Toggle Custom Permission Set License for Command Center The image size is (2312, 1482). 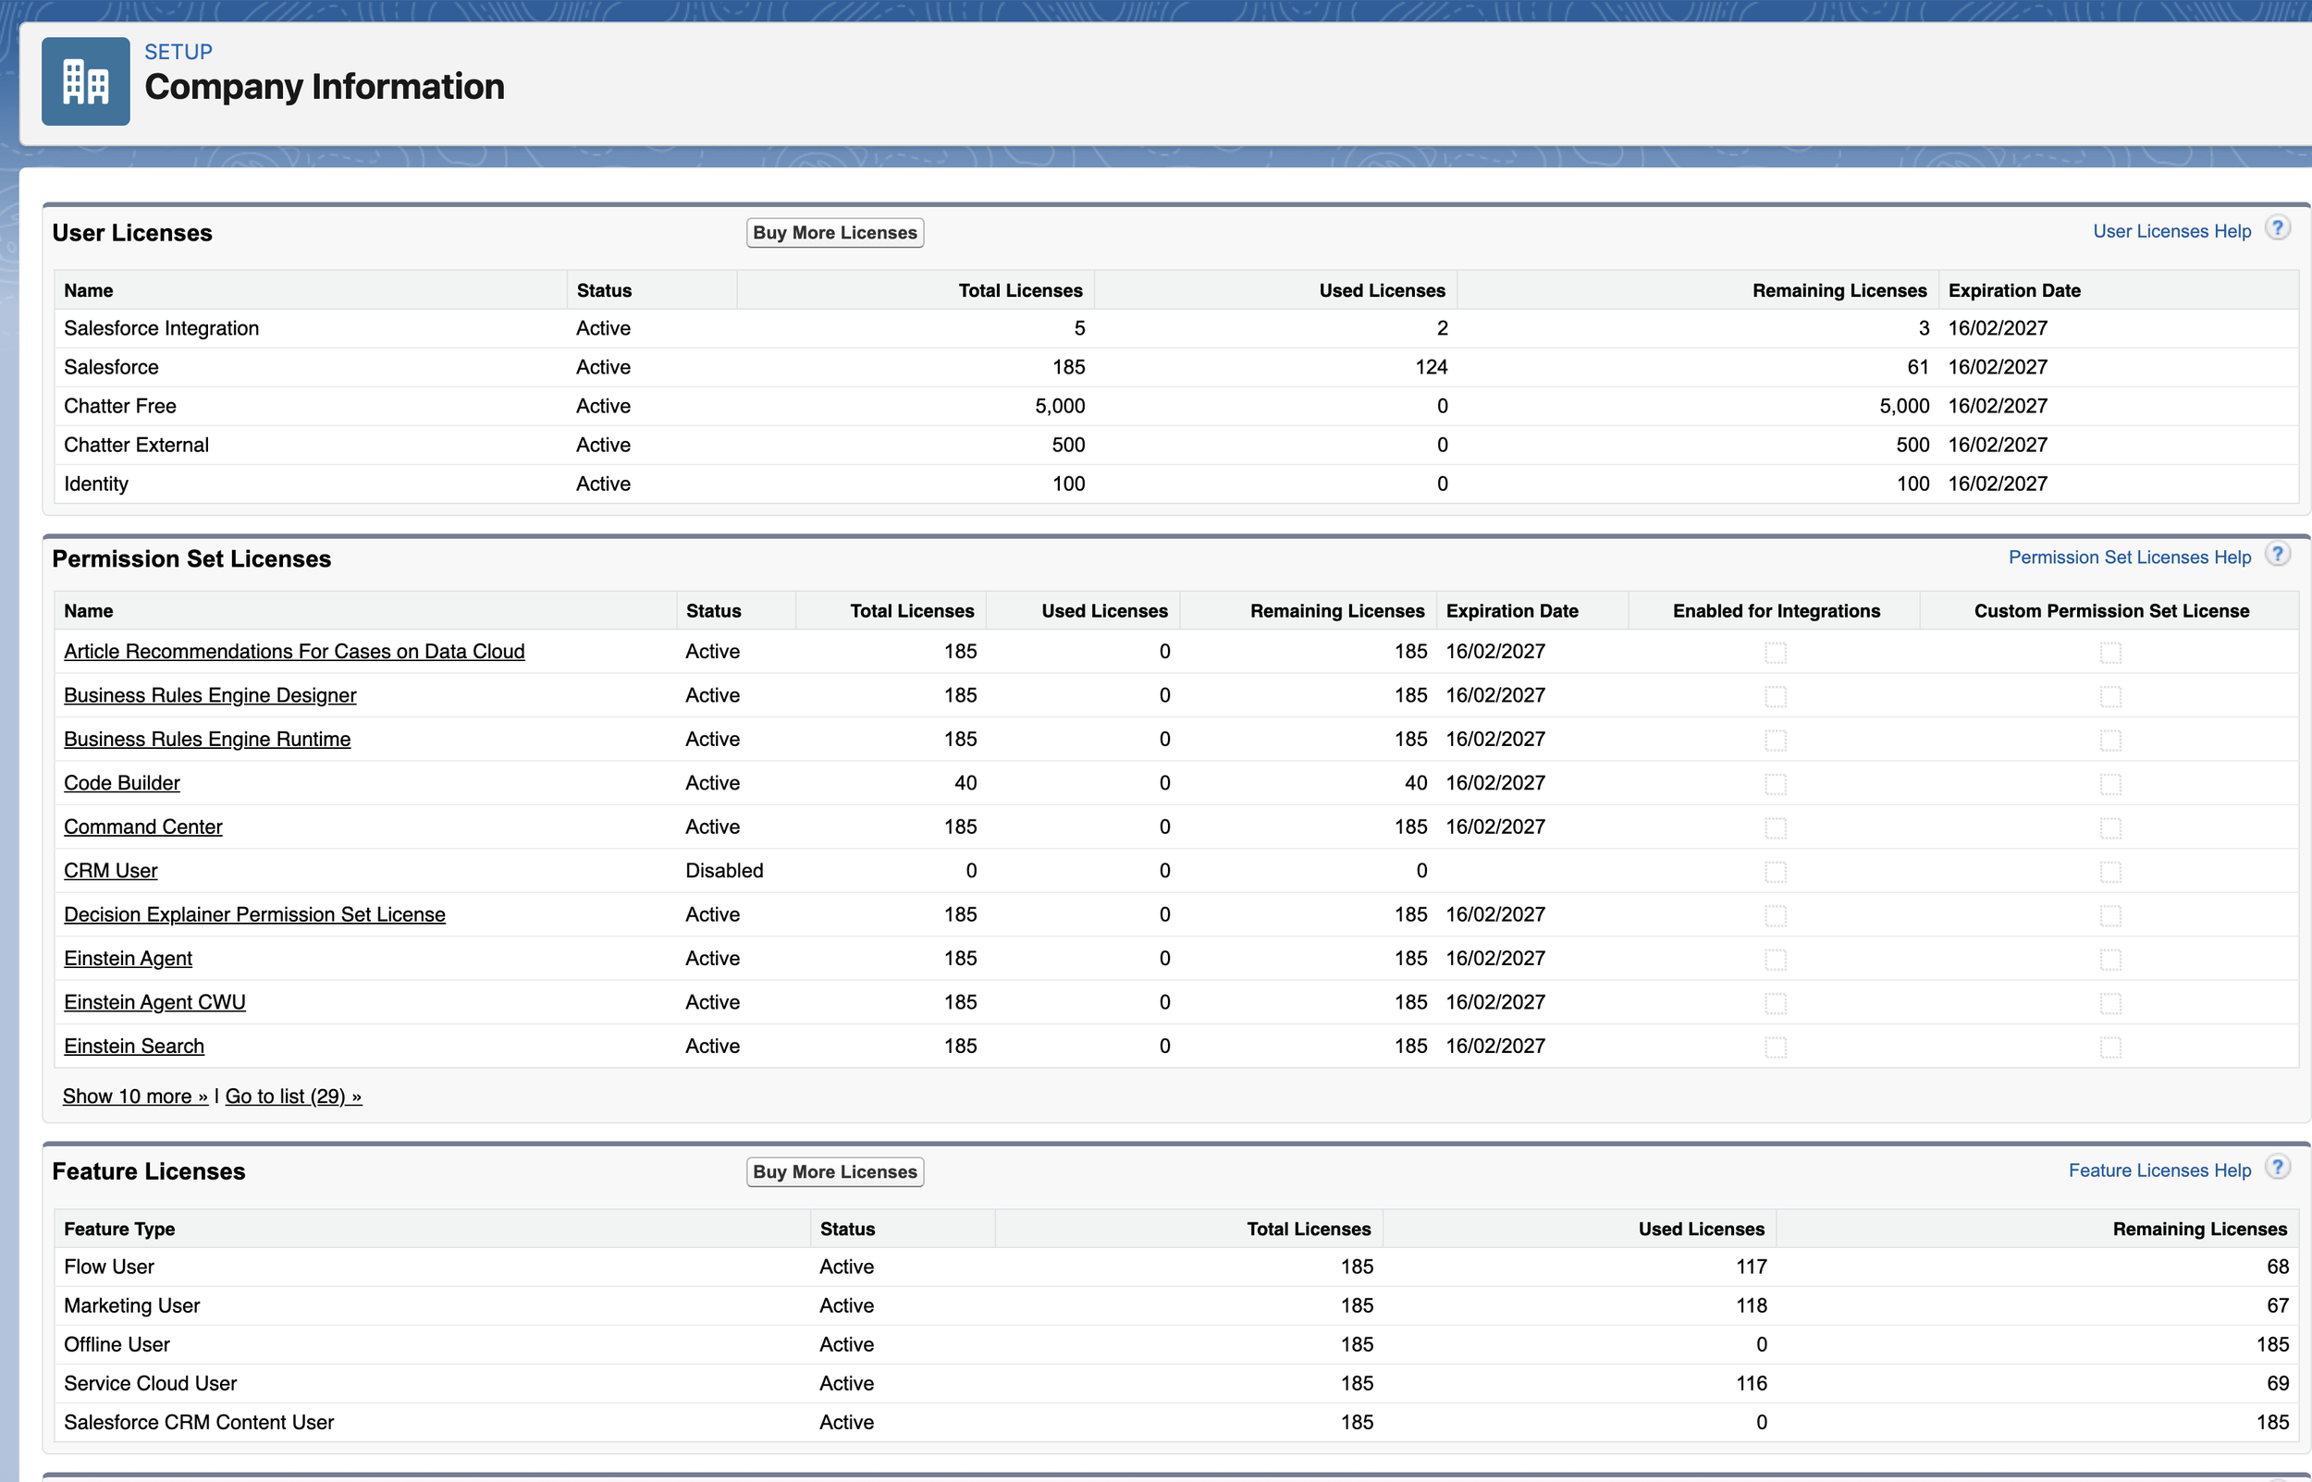point(2110,827)
